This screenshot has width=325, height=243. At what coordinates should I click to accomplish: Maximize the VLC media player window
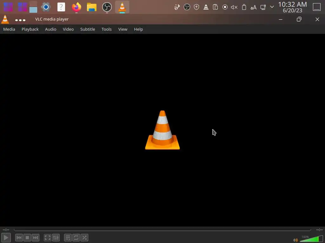coord(299,19)
